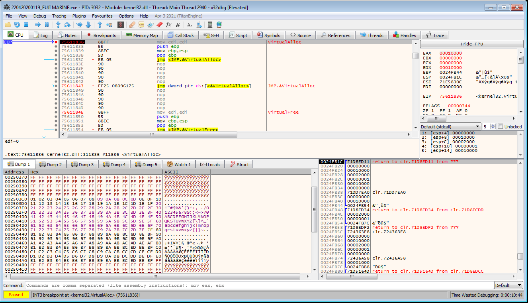Switch to the Handles tab

(x=404, y=35)
